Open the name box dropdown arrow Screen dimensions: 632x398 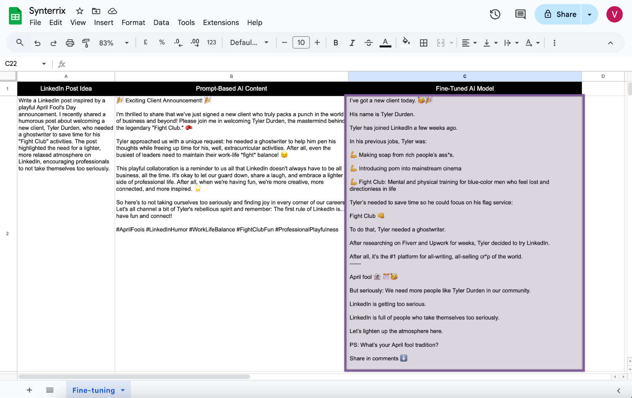(x=44, y=64)
